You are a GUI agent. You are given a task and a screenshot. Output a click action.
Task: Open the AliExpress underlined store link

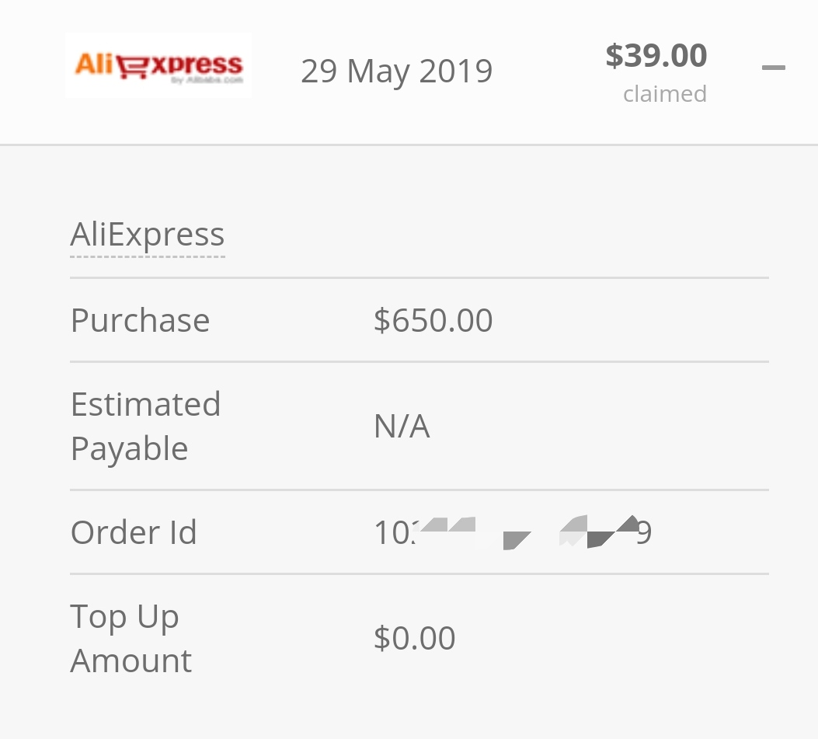click(x=148, y=235)
